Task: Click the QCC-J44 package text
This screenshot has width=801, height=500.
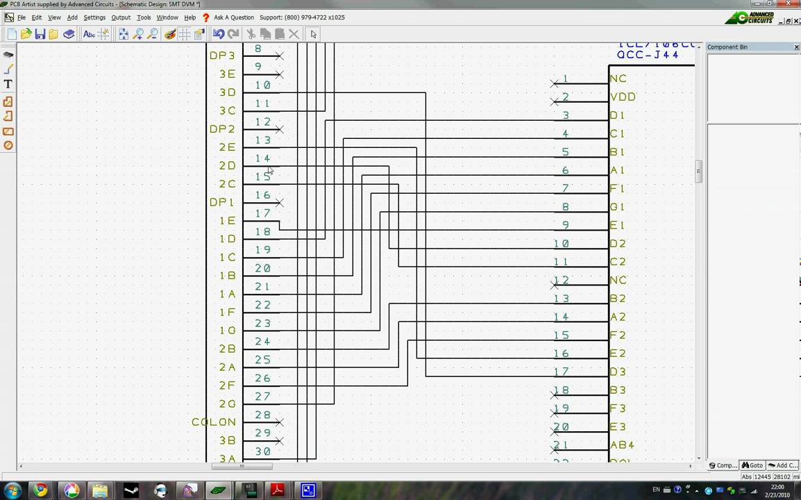Action: [648, 55]
